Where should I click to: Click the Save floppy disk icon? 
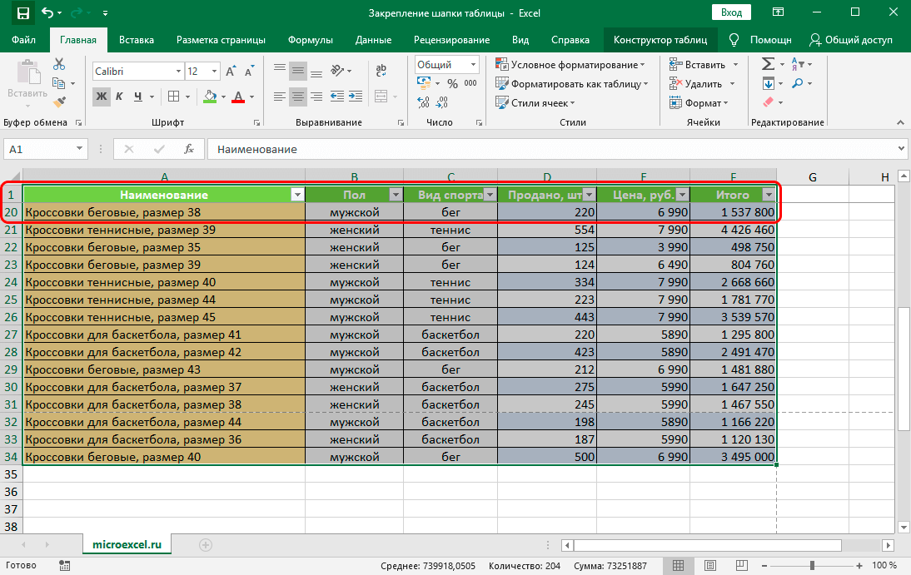click(x=22, y=13)
